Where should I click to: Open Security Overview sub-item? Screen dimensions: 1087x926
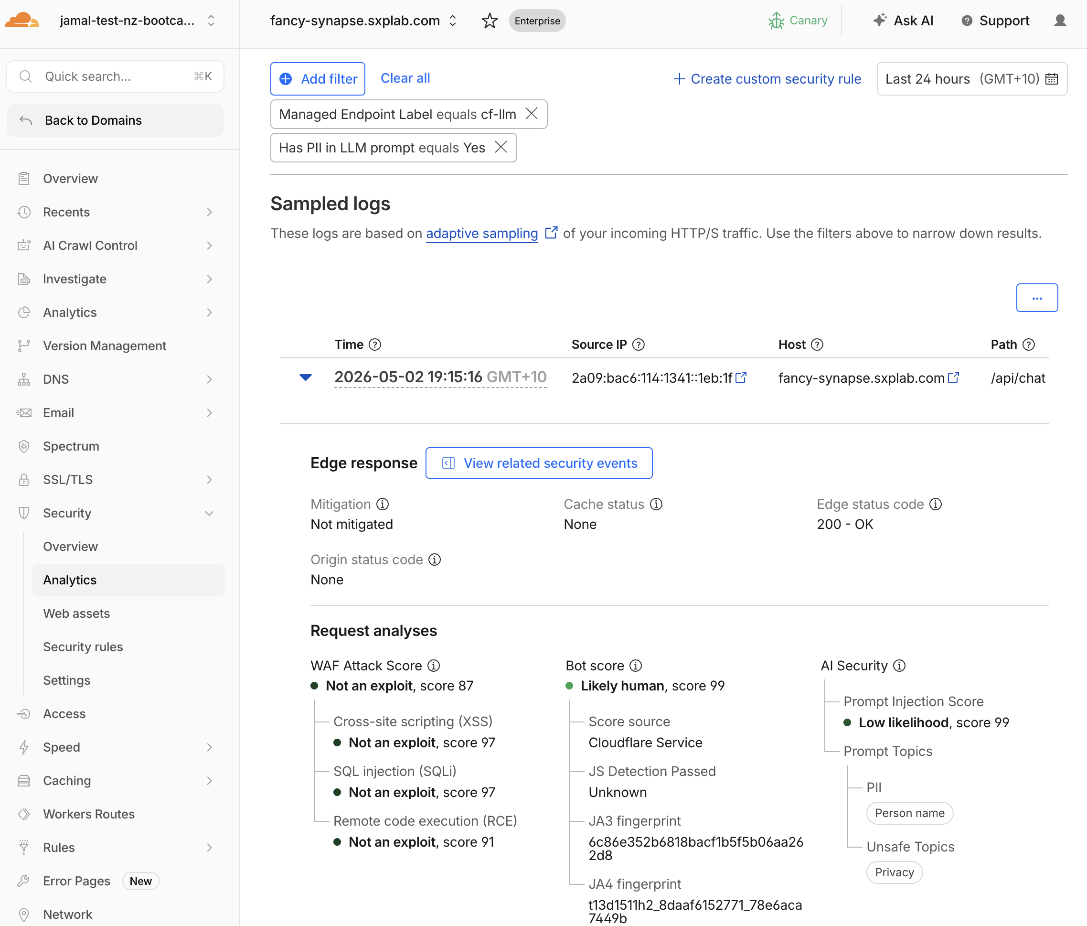click(70, 547)
